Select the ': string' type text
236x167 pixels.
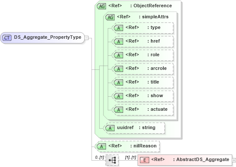[x=147, y=127]
